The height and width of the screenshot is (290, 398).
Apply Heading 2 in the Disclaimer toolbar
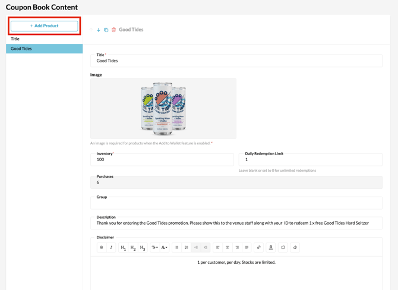(x=133, y=247)
